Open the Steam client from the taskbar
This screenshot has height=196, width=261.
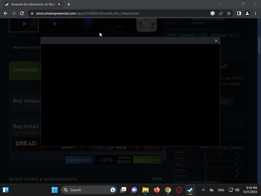coord(190,190)
